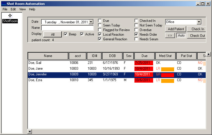212x135 pixels.
Task: Click NO status in Doe, Gail row
Action: tap(200, 63)
